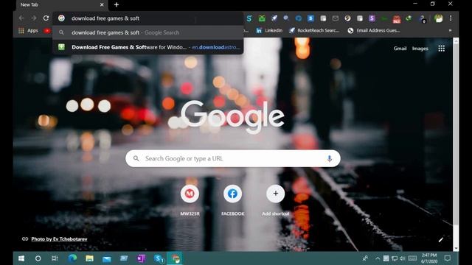Image resolution: width=472 pixels, height=265 pixels.
Task: Open Photo by Ev Tchebotarev link
Action: pyautogui.click(x=59, y=239)
